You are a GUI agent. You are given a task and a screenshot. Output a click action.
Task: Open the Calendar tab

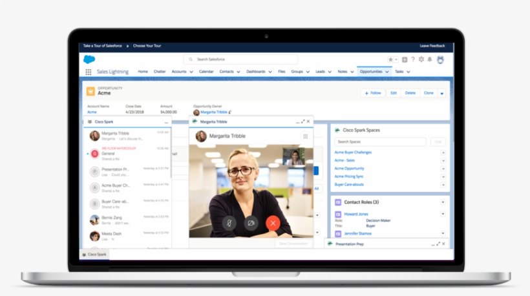click(206, 72)
